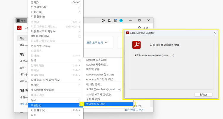Expand the 창(d) submenu
Image resolution: width=223 pixels, height=119 pixels.
tap(56, 100)
